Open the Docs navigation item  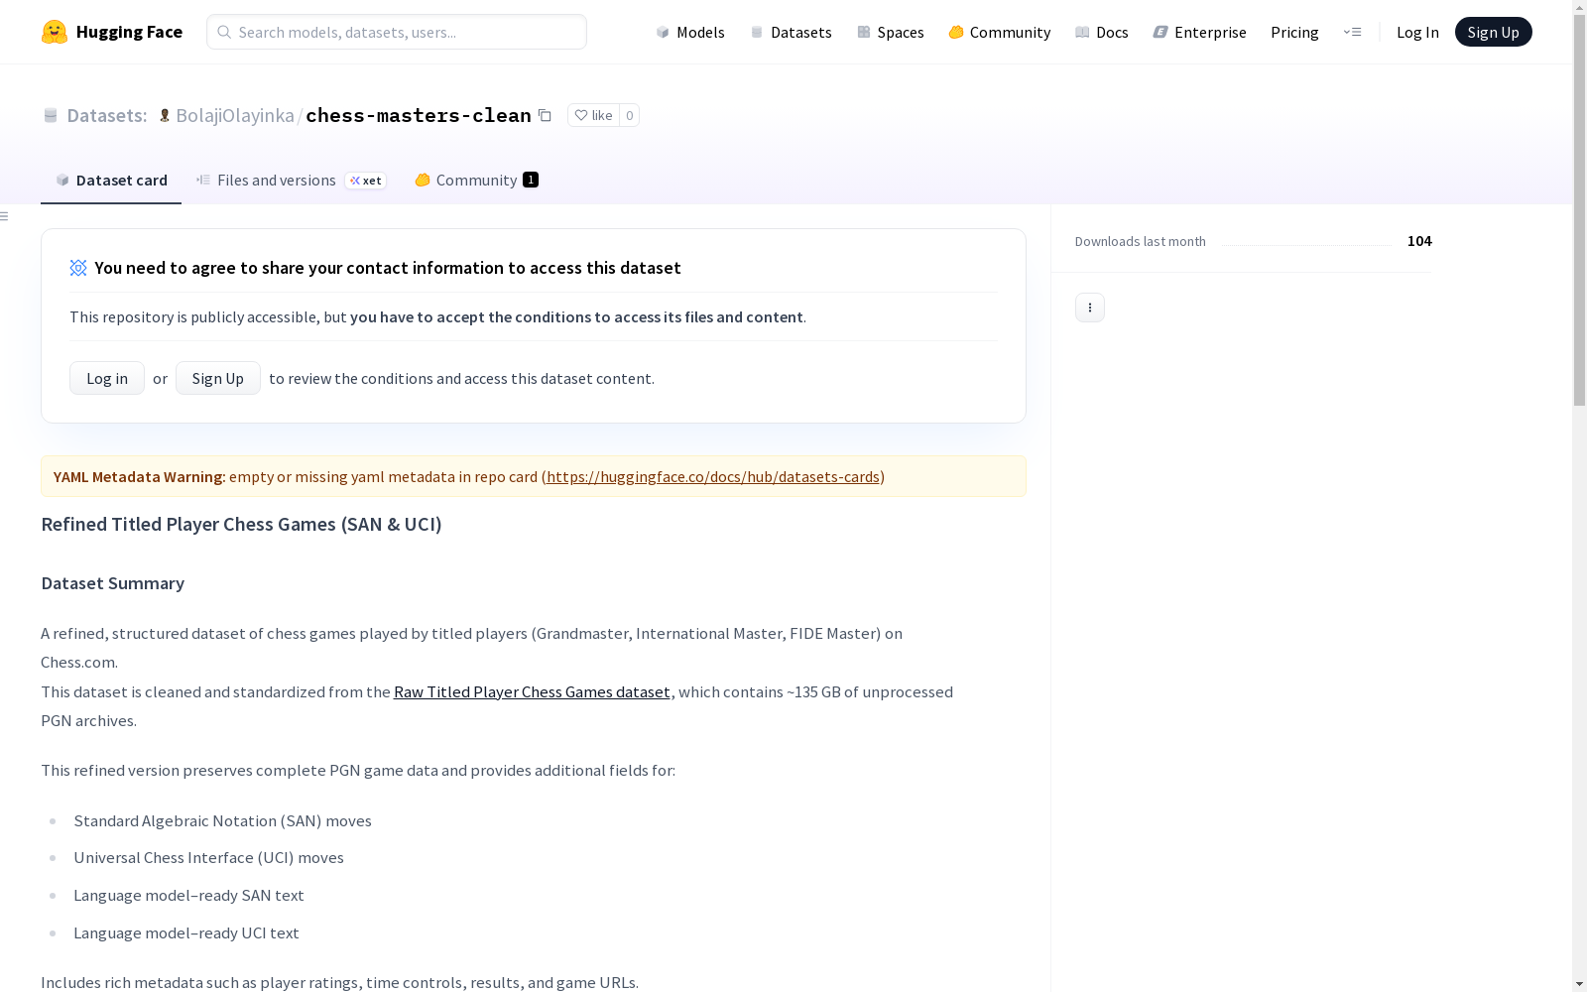tap(1102, 32)
